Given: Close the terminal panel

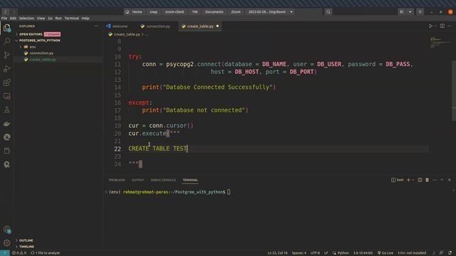Looking at the screenshot, I should click(450, 180).
